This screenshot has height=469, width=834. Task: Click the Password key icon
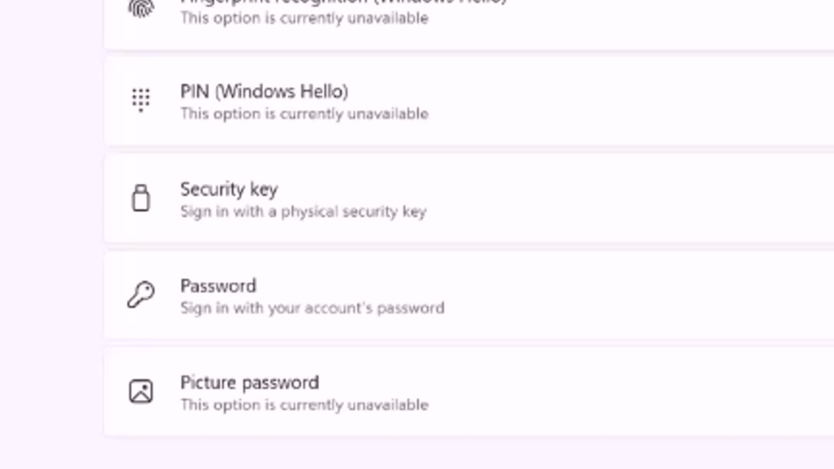point(141,294)
